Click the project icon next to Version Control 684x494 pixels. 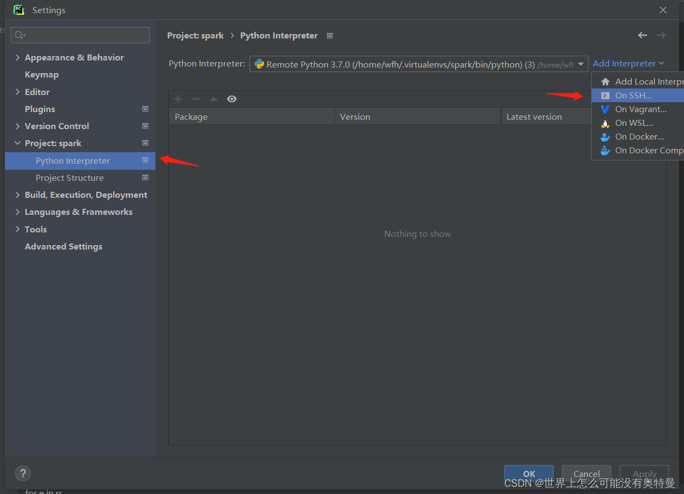click(145, 126)
